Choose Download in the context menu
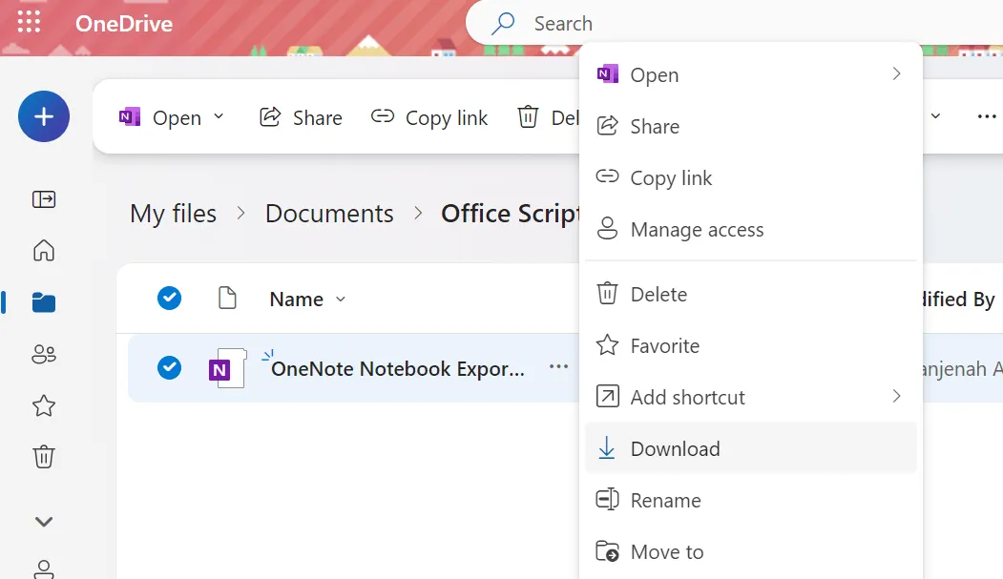This screenshot has width=1003, height=579. [x=751, y=448]
